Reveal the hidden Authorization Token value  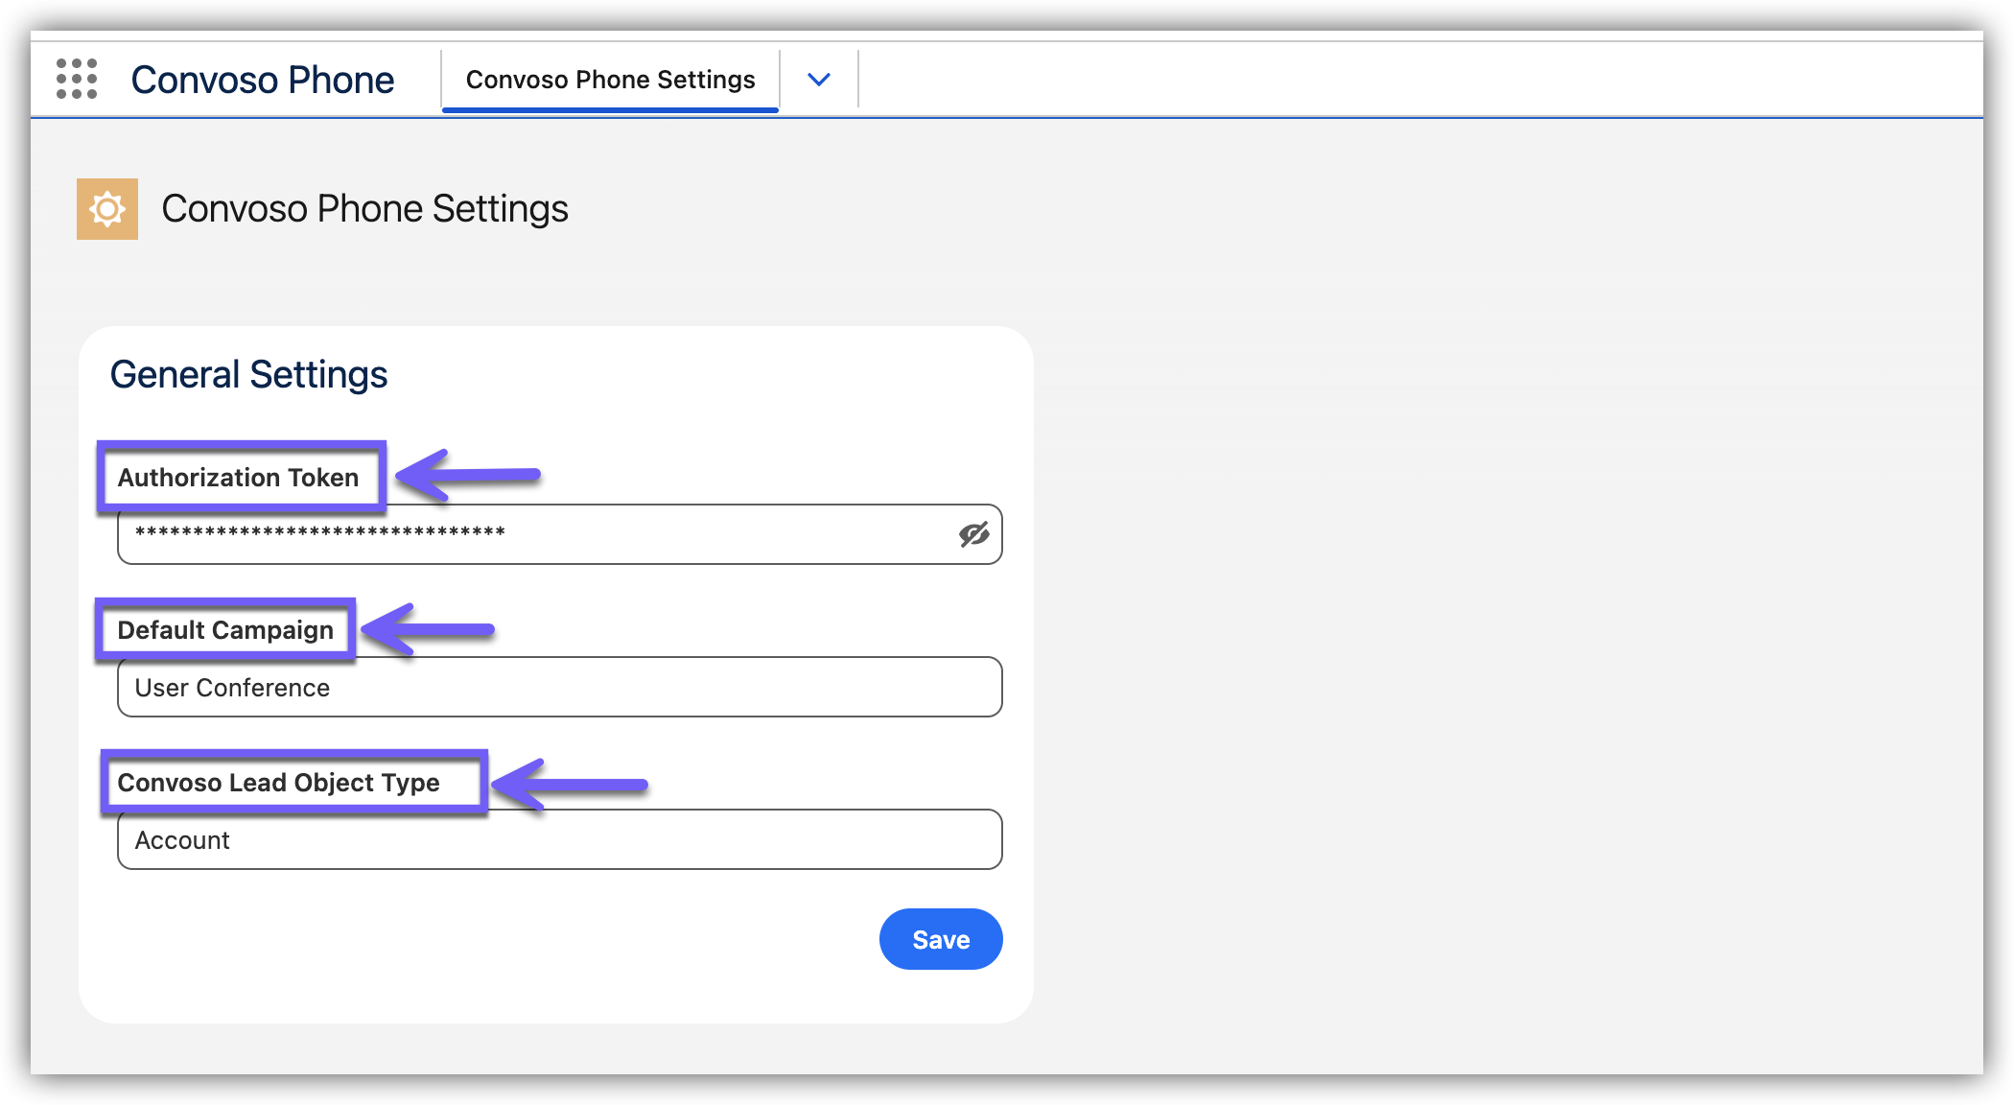point(973,534)
